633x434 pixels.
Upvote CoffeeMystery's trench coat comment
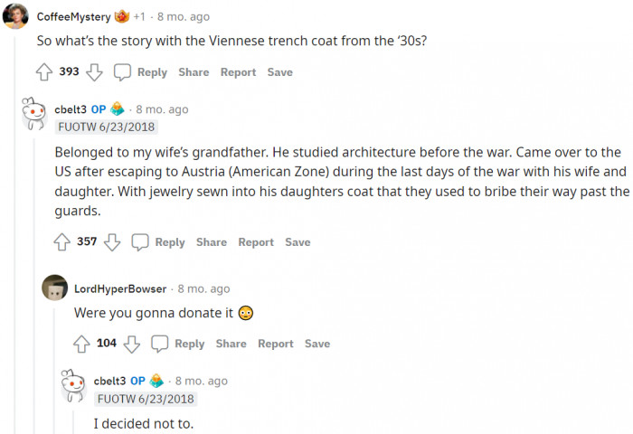pos(44,72)
